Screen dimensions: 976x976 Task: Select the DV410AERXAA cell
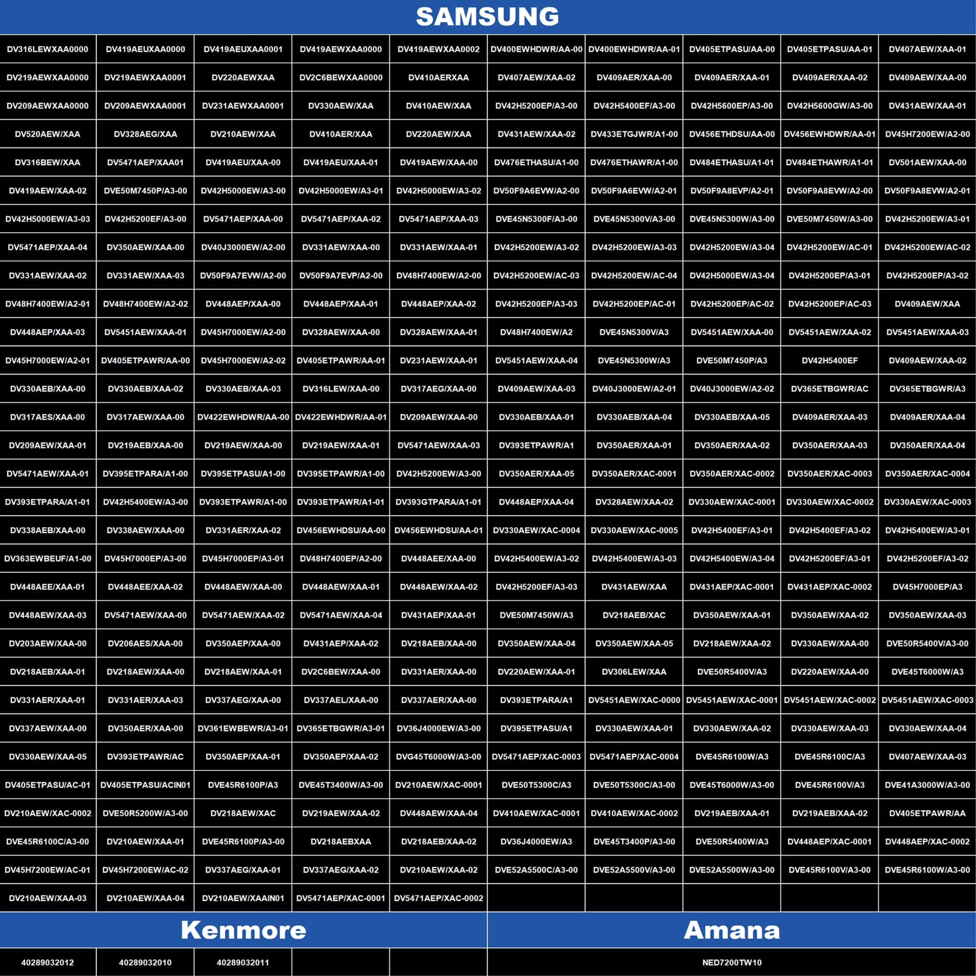pos(439,77)
